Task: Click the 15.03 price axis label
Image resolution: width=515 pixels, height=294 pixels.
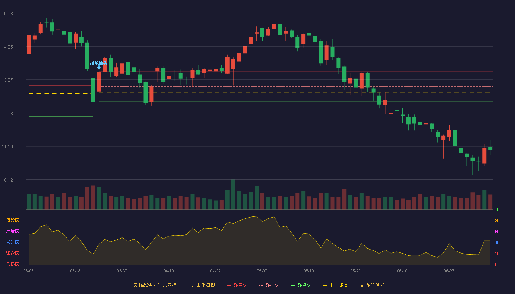Action: (7, 14)
